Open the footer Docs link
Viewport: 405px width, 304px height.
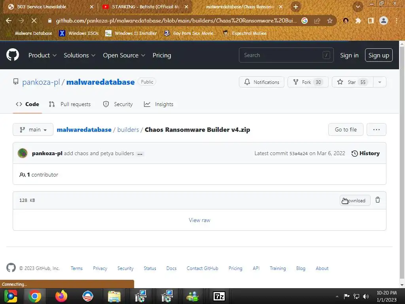[x=171, y=268]
